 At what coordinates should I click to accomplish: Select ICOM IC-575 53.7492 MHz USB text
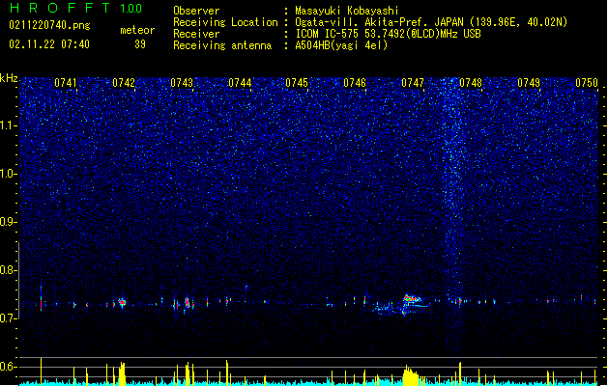(x=389, y=34)
